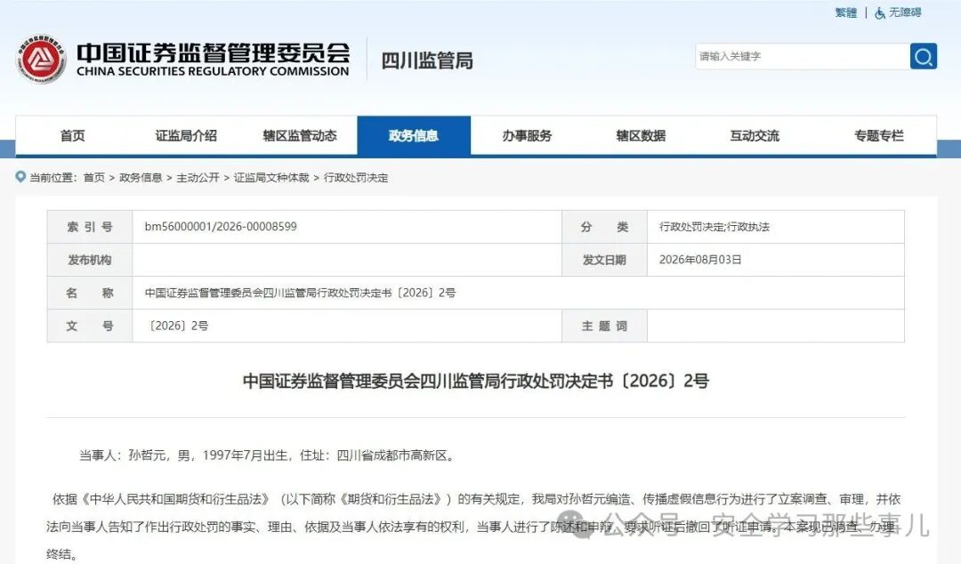Image resolution: width=961 pixels, height=564 pixels.
Task: Open the 辖区监管动态 navigation tab
Action: tap(301, 135)
